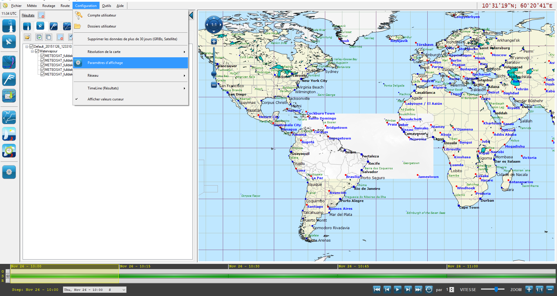Viewport: 557px width, 296px height.
Task: Click the map zoom-in plus button
Action: [214, 42]
